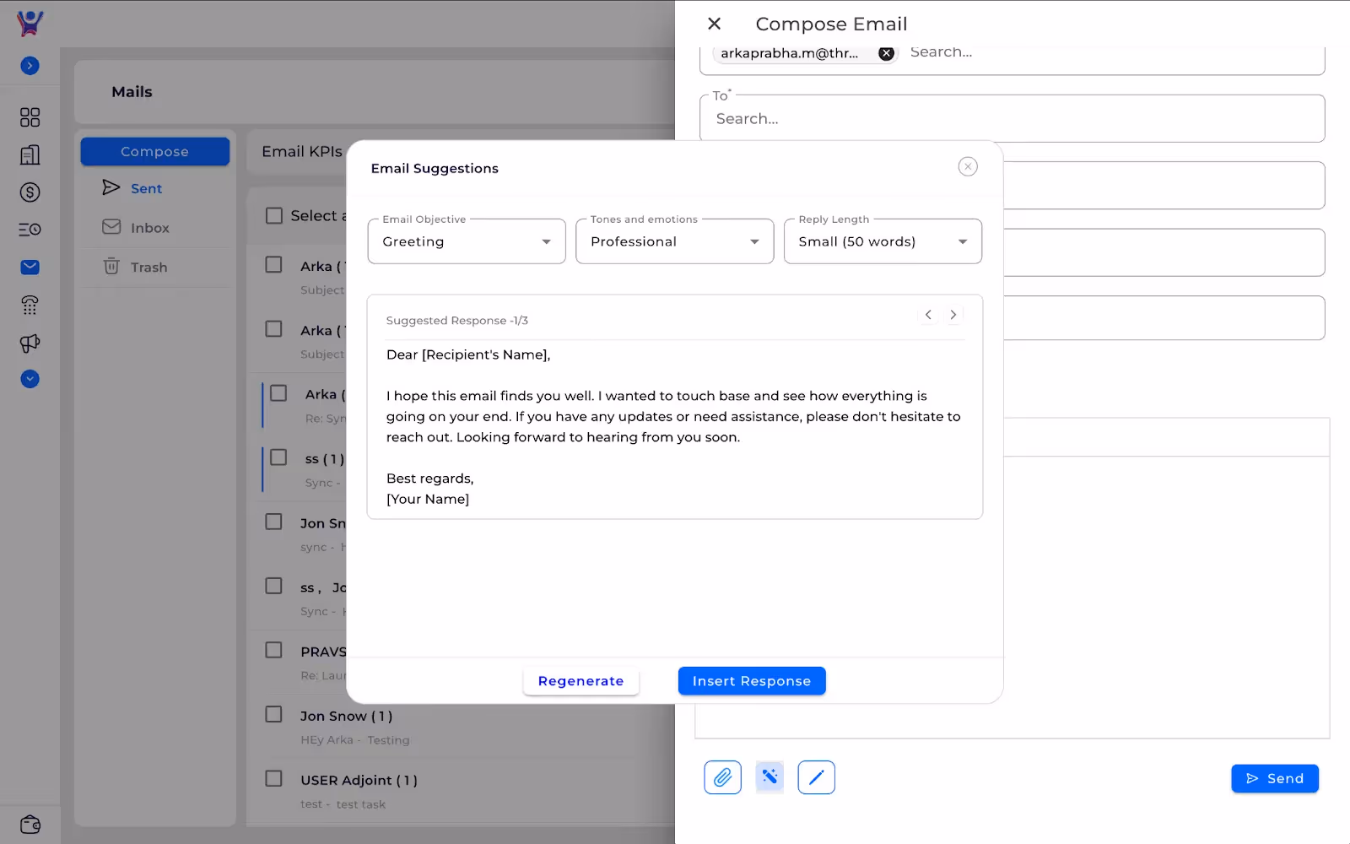The height and width of the screenshot is (844, 1350).
Task: Open the task list clock icon
Action: pyautogui.click(x=30, y=230)
